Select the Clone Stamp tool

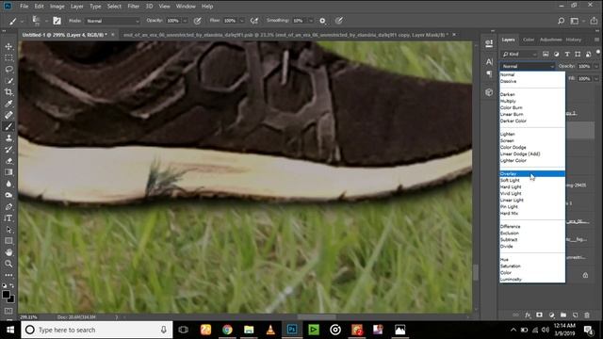[x=8, y=138]
